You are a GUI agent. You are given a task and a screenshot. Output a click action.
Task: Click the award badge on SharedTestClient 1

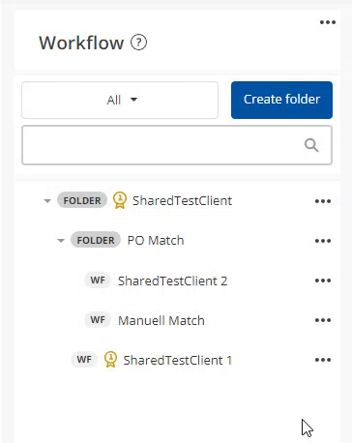tap(110, 360)
